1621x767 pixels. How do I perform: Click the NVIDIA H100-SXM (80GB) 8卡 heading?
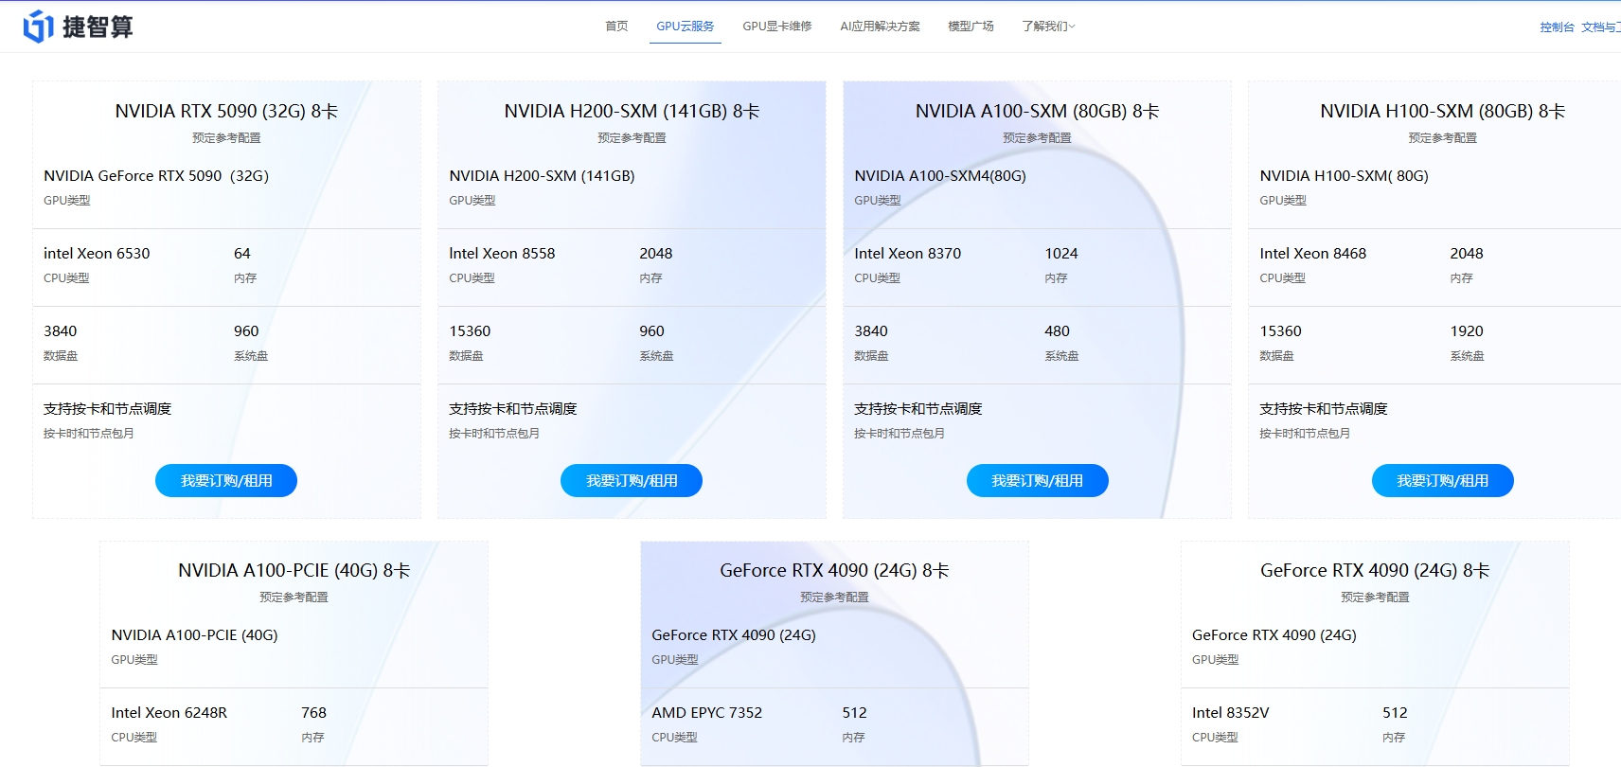(1442, 112)
